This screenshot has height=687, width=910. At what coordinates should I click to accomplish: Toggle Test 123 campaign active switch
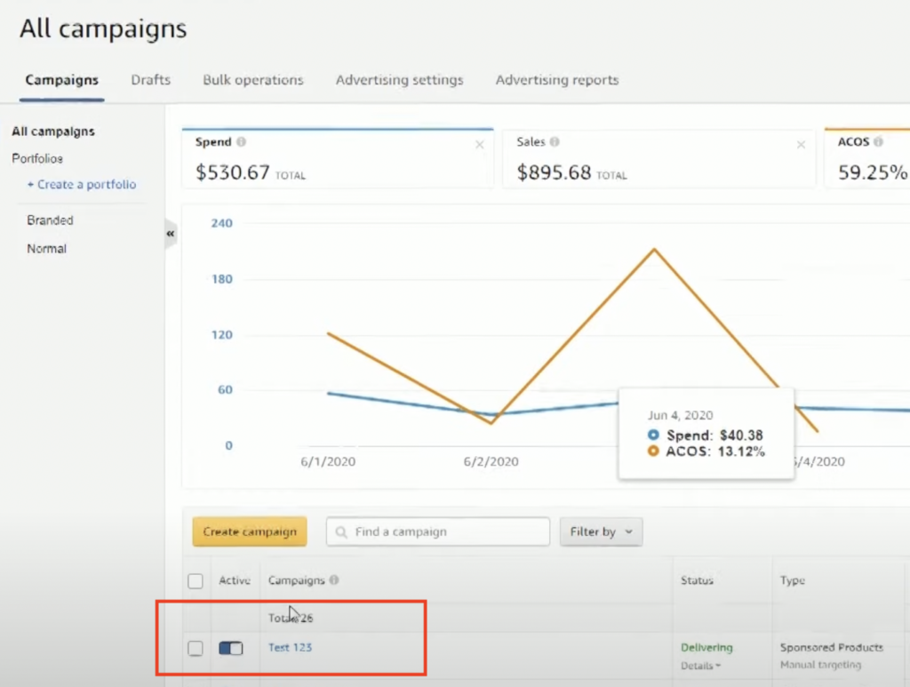[x=231, y=649]
